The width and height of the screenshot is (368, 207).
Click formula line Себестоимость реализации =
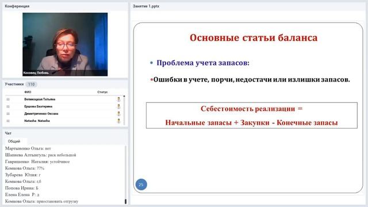click(x=252, y=109)
